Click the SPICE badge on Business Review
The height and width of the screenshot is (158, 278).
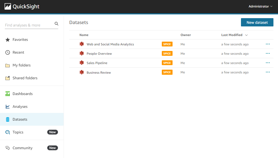pyautogui.click(x=167, y=72)
